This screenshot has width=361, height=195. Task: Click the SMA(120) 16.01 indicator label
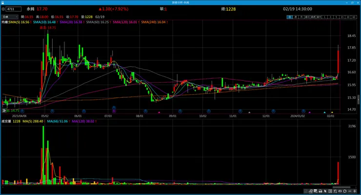click(x=126, y=22)
